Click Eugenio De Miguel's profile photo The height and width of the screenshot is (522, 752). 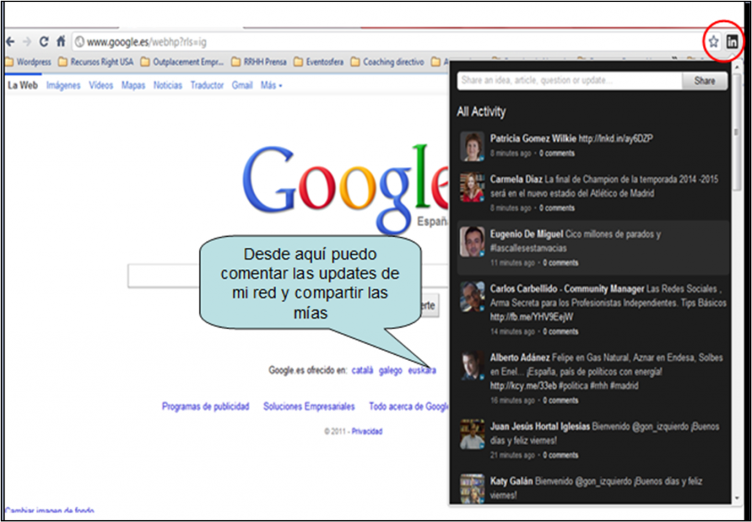click(472, 241)
